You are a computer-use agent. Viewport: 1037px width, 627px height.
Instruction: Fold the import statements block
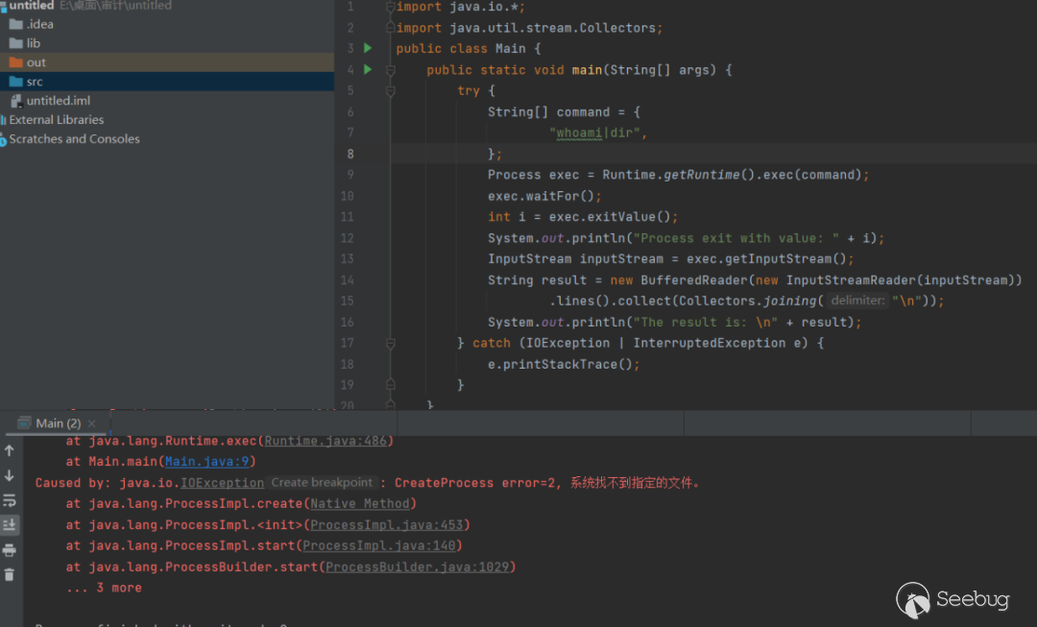tap(391, 8)
